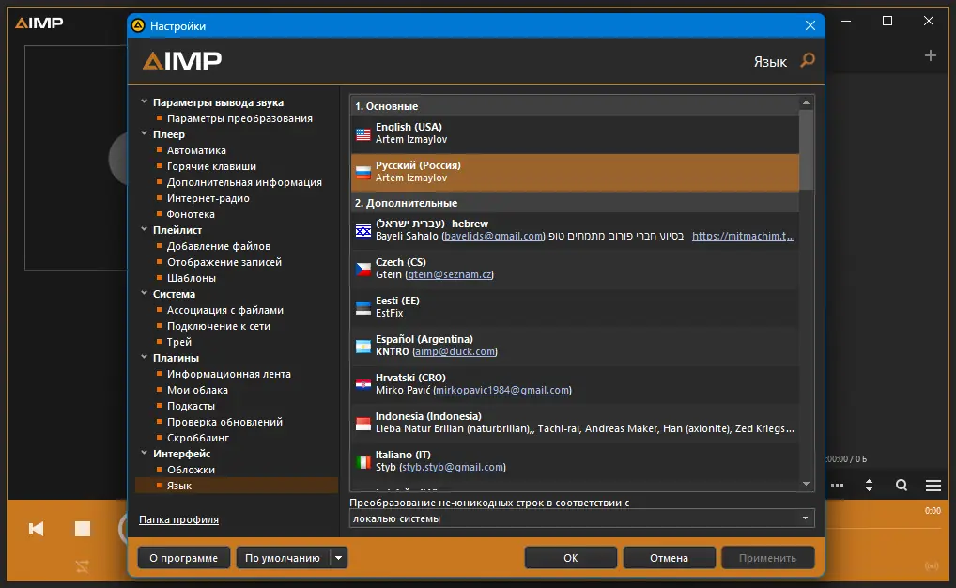Open dropdown arrow next to По умолчанию

(338, 558)
